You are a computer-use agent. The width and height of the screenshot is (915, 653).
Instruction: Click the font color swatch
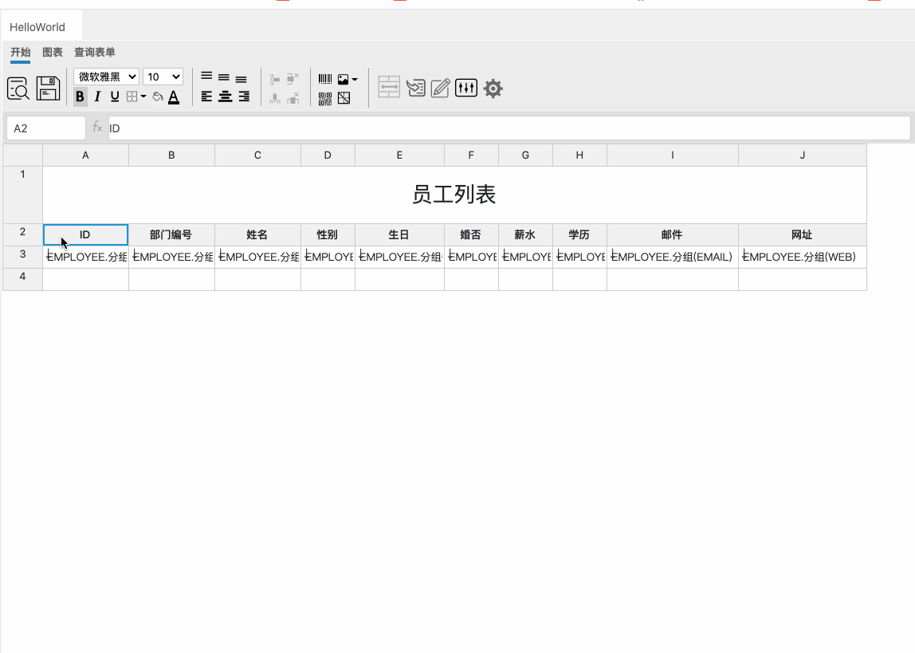click(175, 96)
